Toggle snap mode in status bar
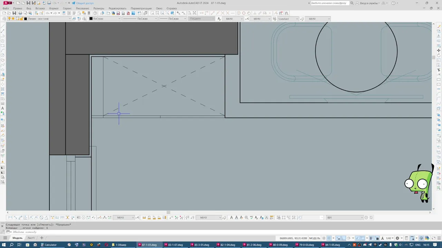Screen dimensions: 442x248 click(329, 238)
